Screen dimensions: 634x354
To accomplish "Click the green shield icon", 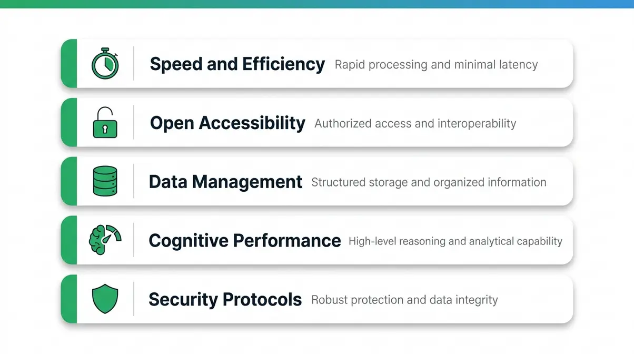I will coord(105,299).
